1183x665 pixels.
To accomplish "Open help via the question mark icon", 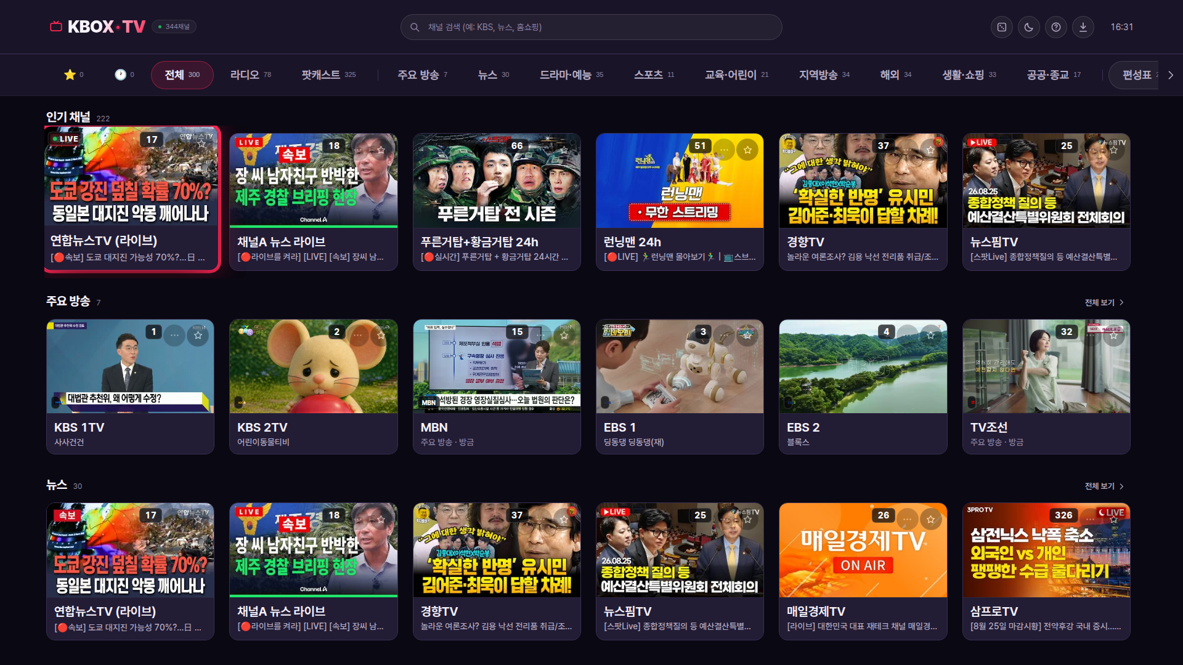I will (x=1056, y=27).
